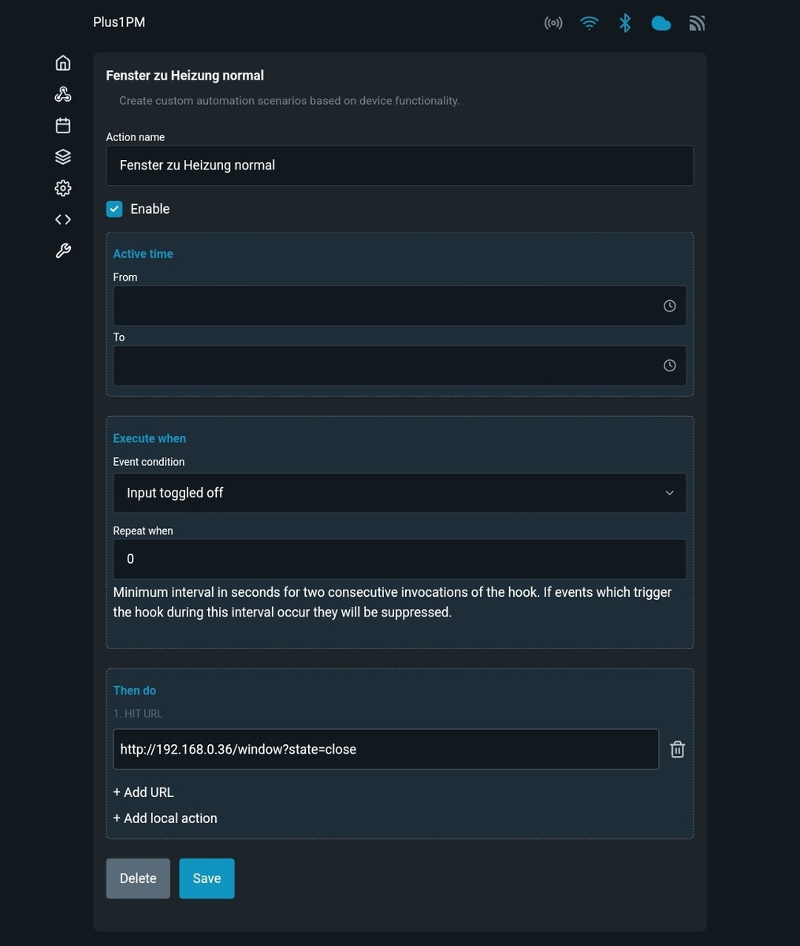Click the + Add URL link
The height and width of the screenshot is (946, 800).
(x=143, y=792)
